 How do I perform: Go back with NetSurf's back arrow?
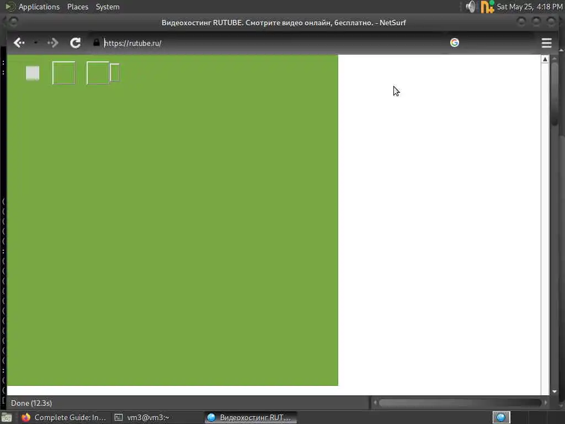[x=19, y=43]
